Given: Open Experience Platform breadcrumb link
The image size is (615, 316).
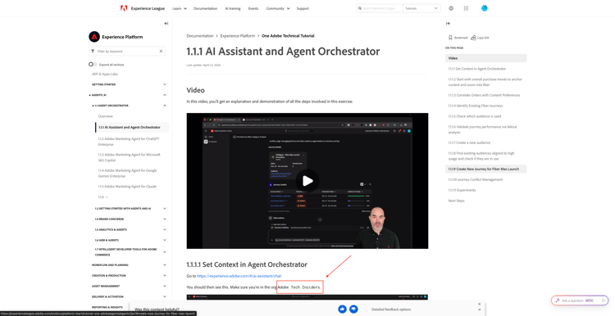Looking at the screenshot, I should [x=238, y=36].
